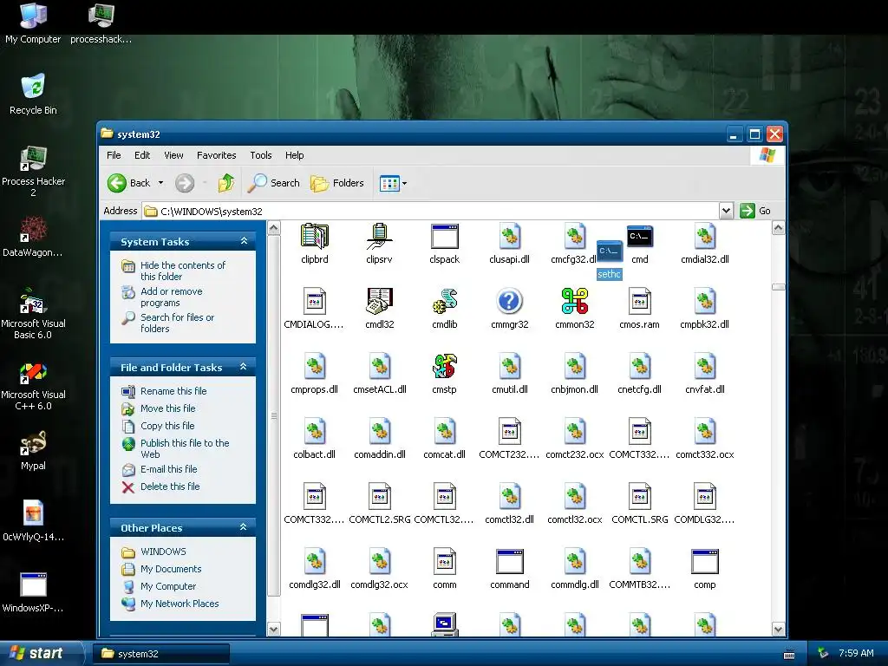Viewport: 888px width, 666px height.
Task: Select the comp program icon
Action: 705,562
